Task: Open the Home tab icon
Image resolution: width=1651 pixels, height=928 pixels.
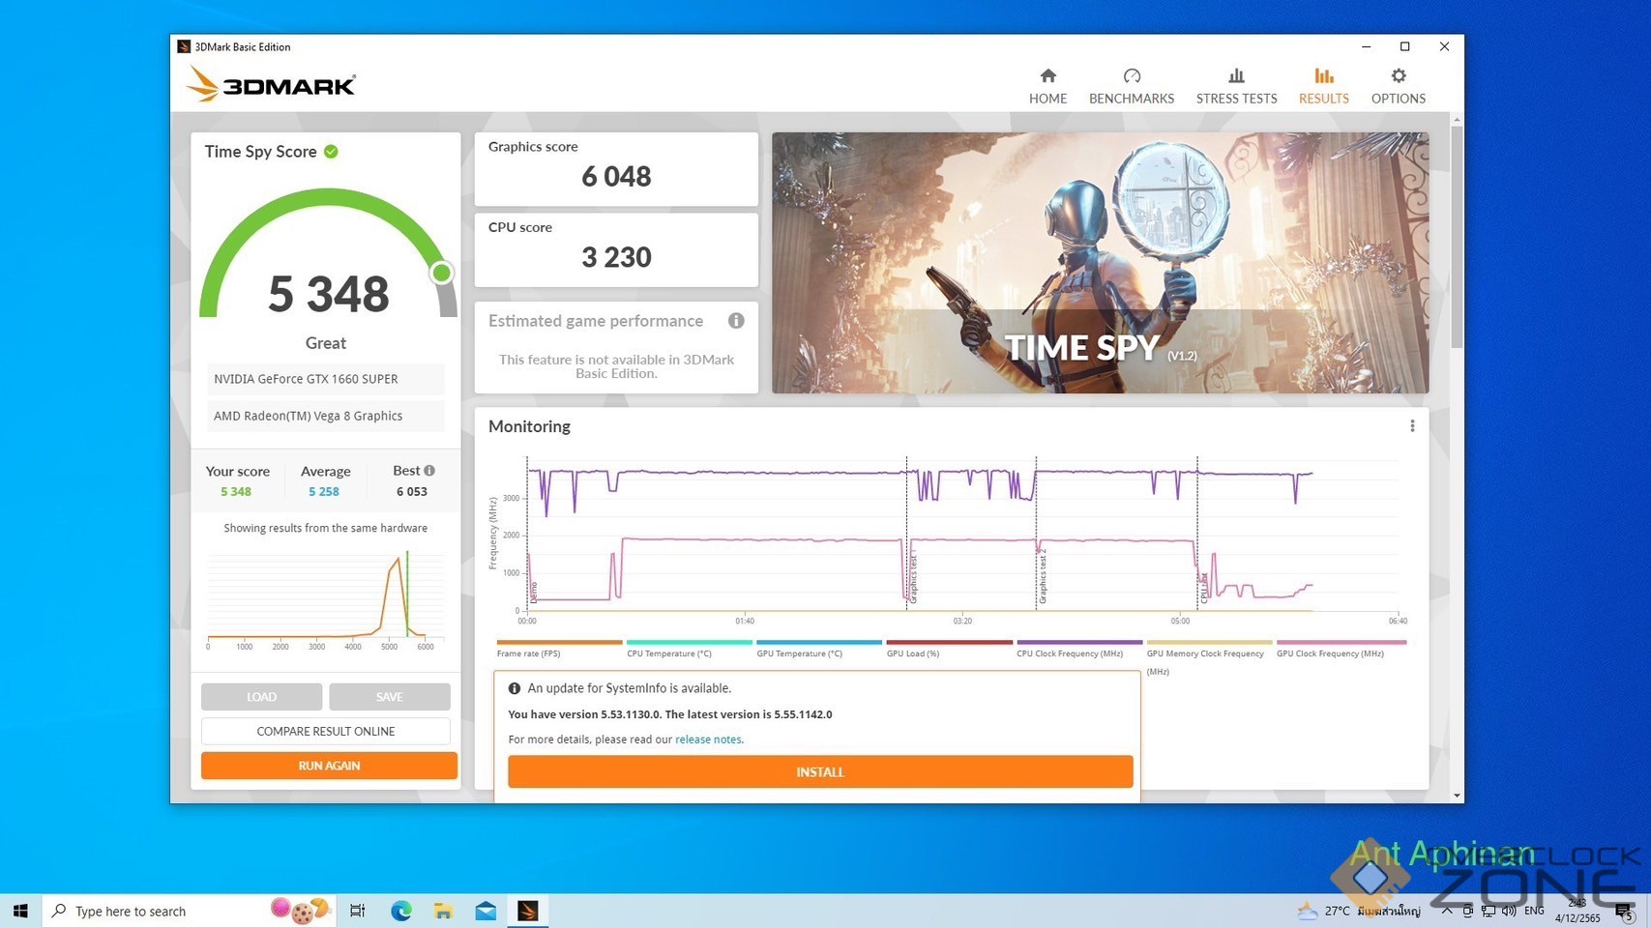Action: [1047, 76]
